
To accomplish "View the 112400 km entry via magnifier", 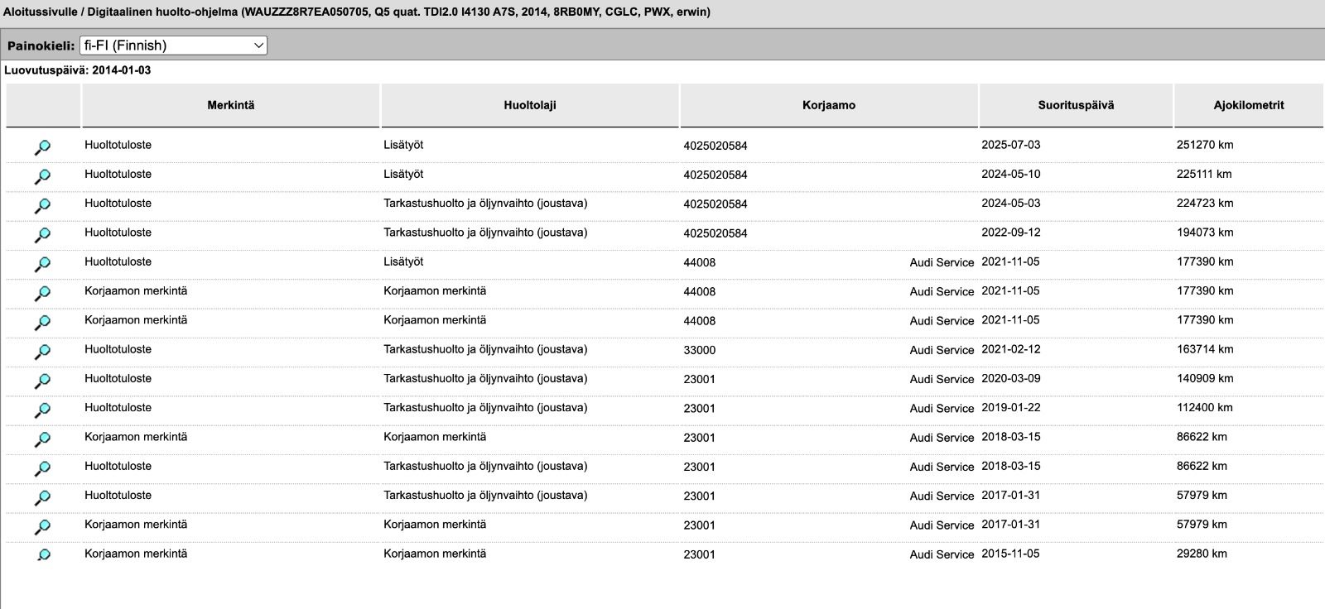I will click(42, 410).
